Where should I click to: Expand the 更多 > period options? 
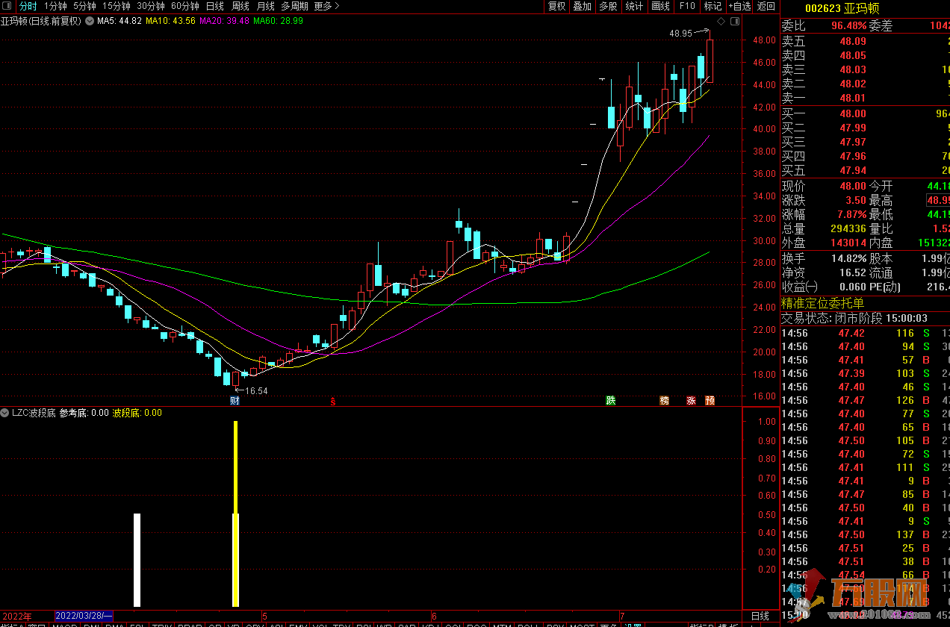(326, 6)
